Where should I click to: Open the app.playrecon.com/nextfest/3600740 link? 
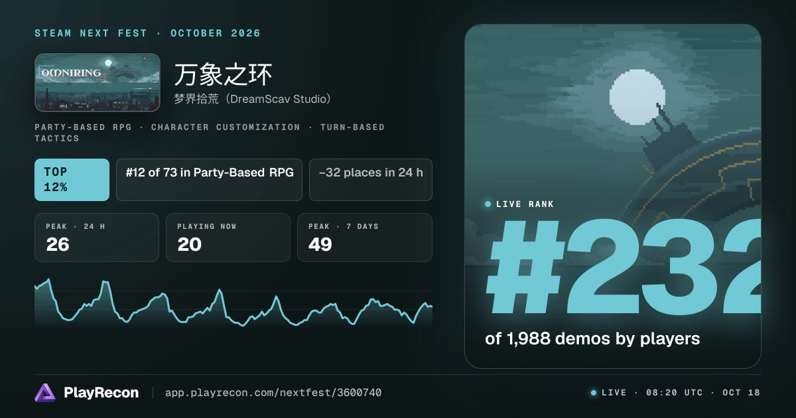click(x=273, y=393)
